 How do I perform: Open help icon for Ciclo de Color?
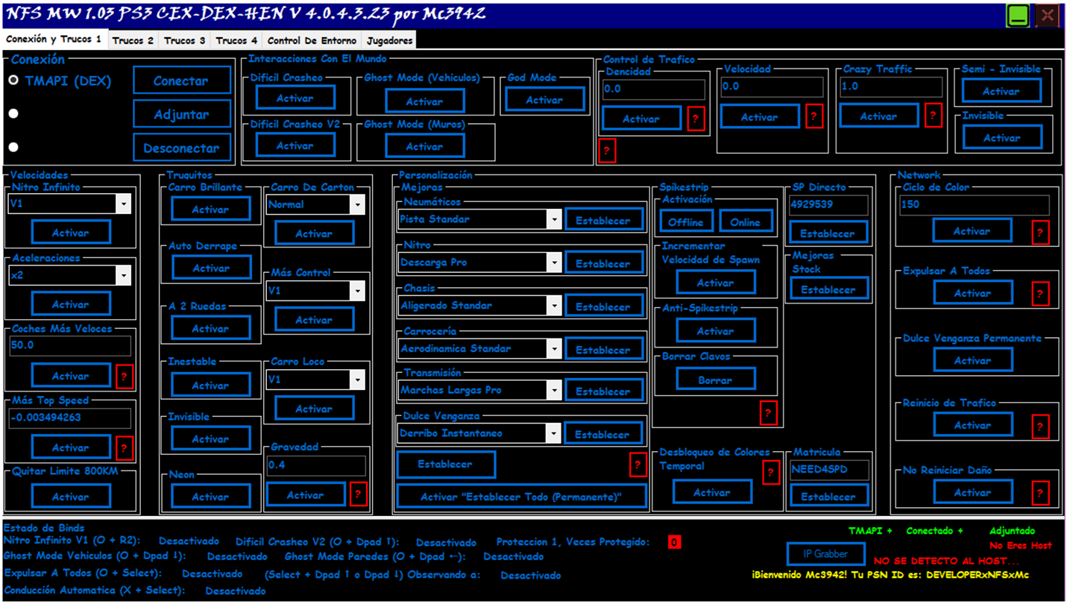point(1040,233)
